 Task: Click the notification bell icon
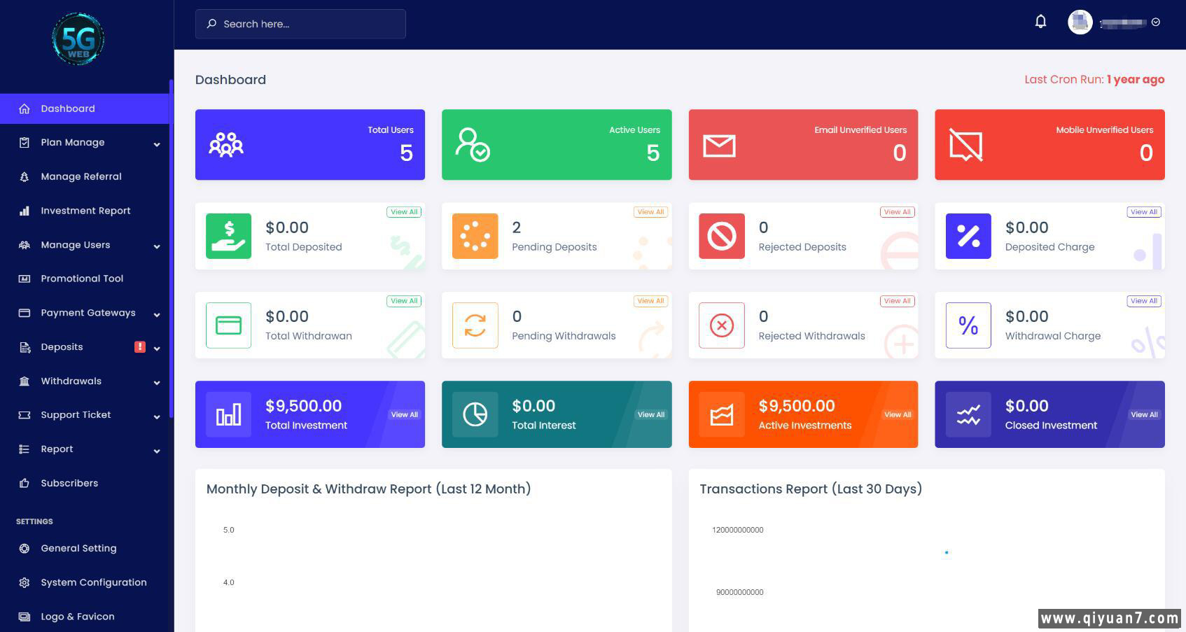tap(1040, 22)
